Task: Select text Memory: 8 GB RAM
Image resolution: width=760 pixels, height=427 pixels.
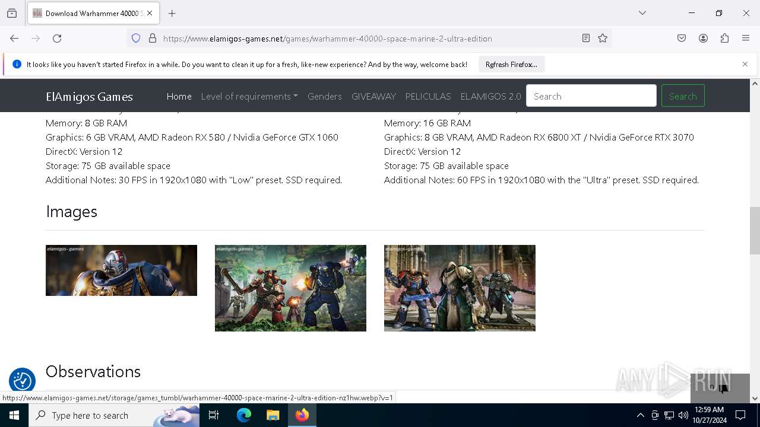Action: click(86, 123)
